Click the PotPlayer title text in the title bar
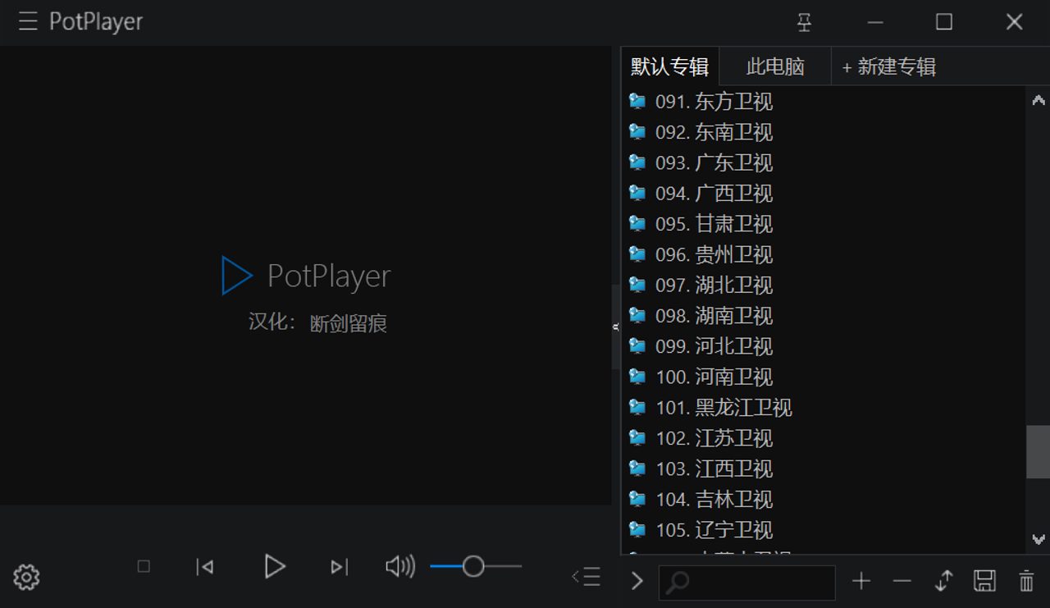The image size is (1050, 608). pos(96,22)
